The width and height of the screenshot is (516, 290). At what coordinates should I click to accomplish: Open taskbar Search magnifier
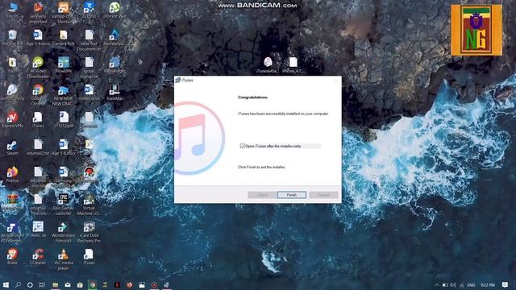(18, 284)
